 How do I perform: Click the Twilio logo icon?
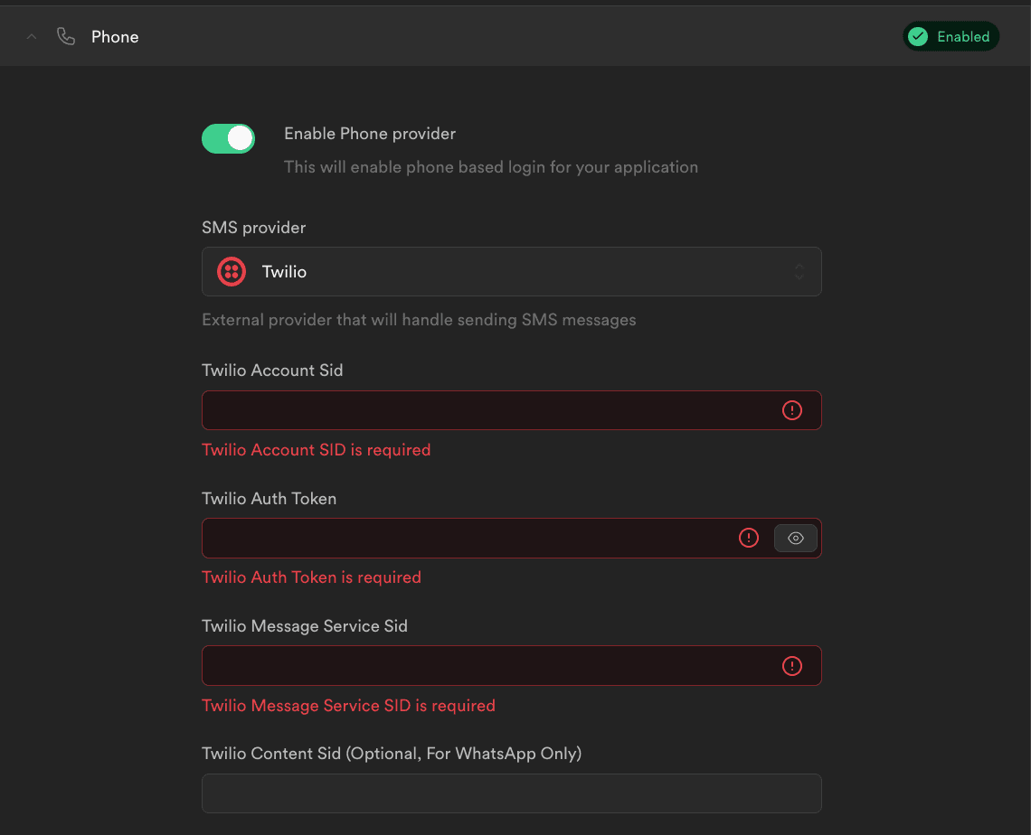[232, 272]
